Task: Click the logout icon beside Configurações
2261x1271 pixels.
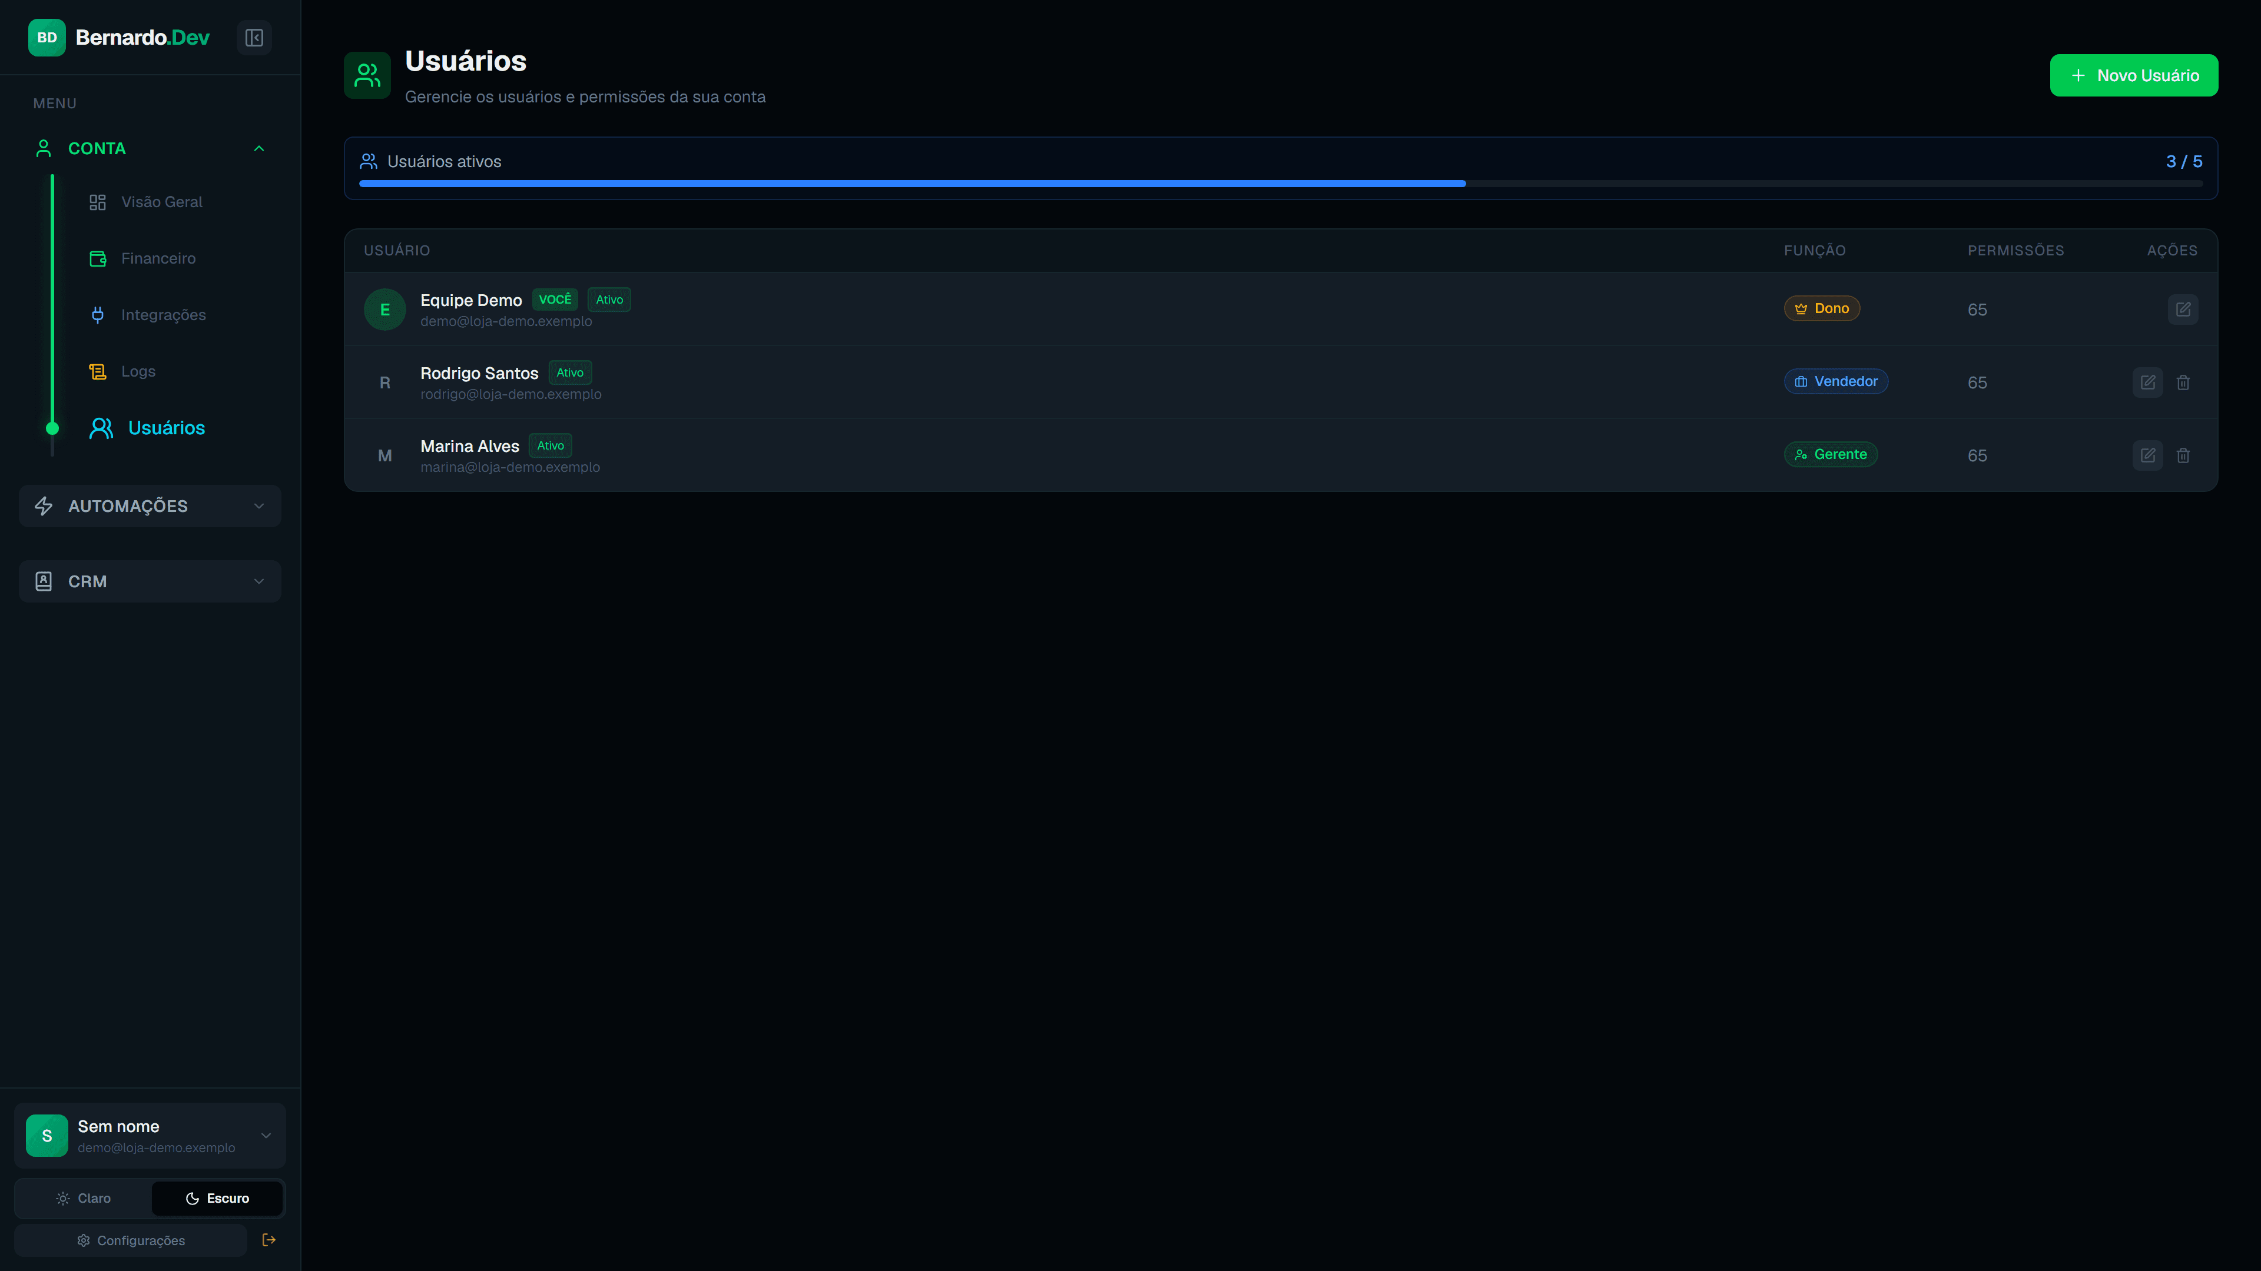Action: tap(268, 1239)
